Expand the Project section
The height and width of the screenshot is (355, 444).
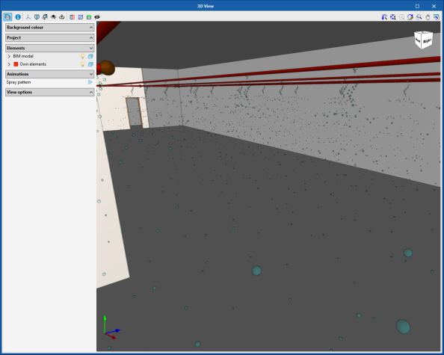click(x=50, y=37)
